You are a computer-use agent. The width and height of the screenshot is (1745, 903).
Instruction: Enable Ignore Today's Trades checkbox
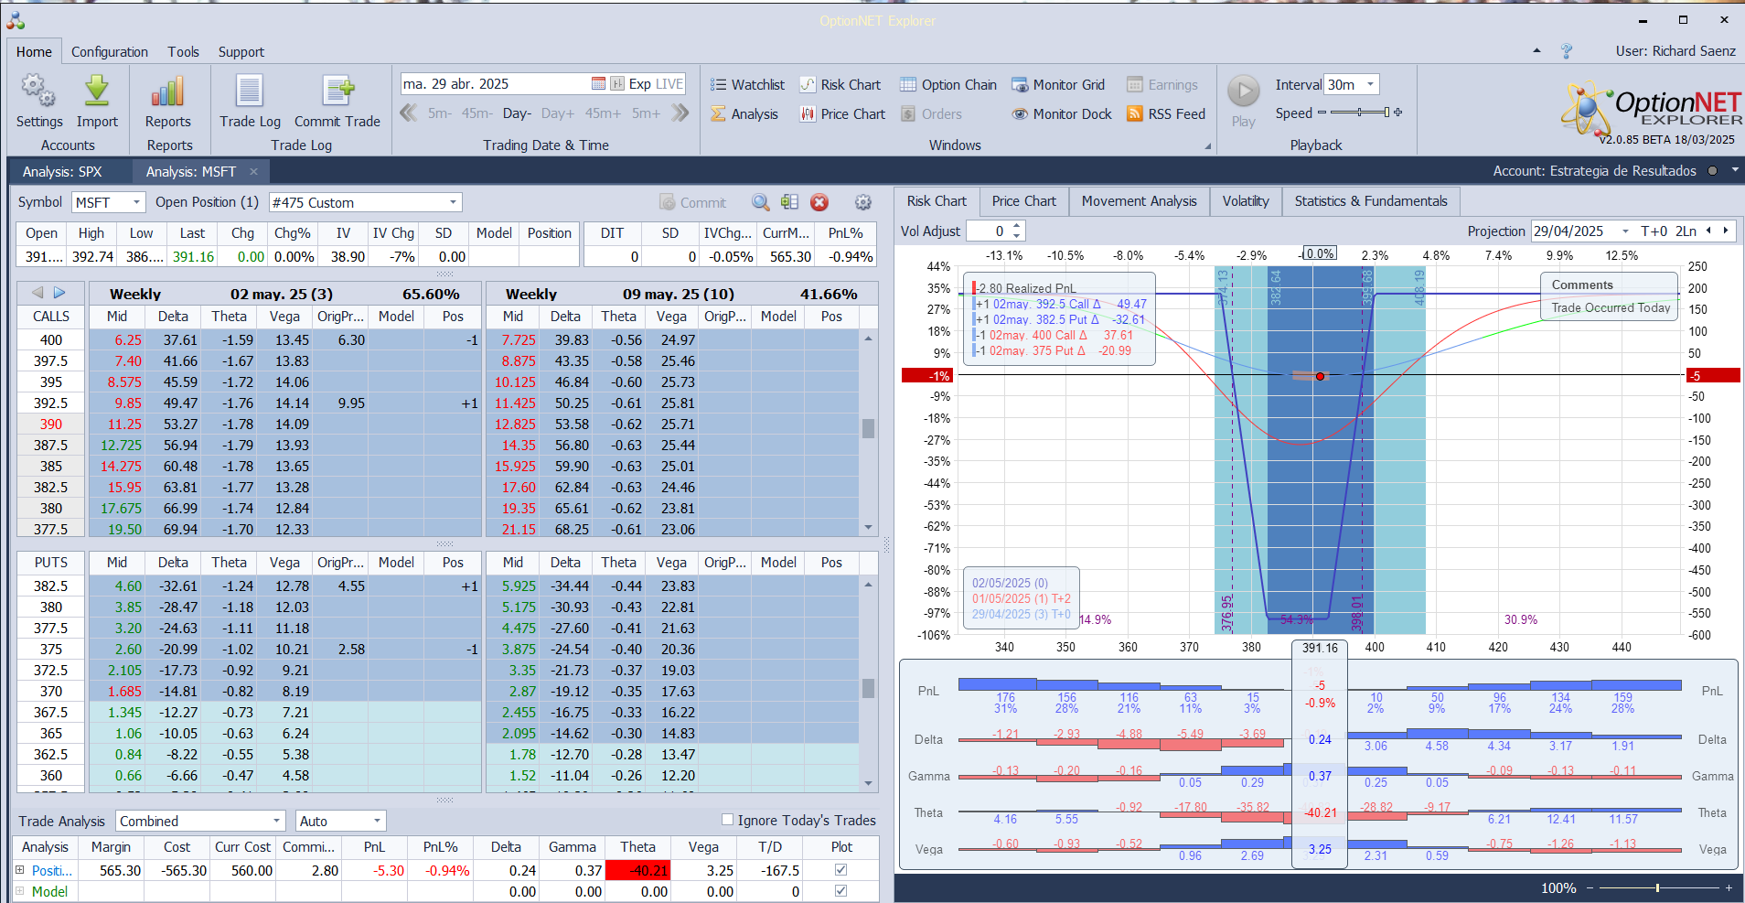click(x=728, y=820)
